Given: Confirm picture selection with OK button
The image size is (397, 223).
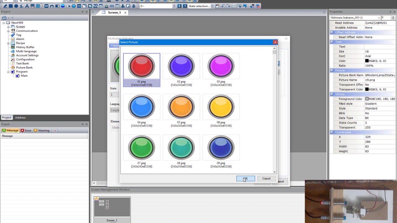Looking at the screenshot, I should point(246,178).
